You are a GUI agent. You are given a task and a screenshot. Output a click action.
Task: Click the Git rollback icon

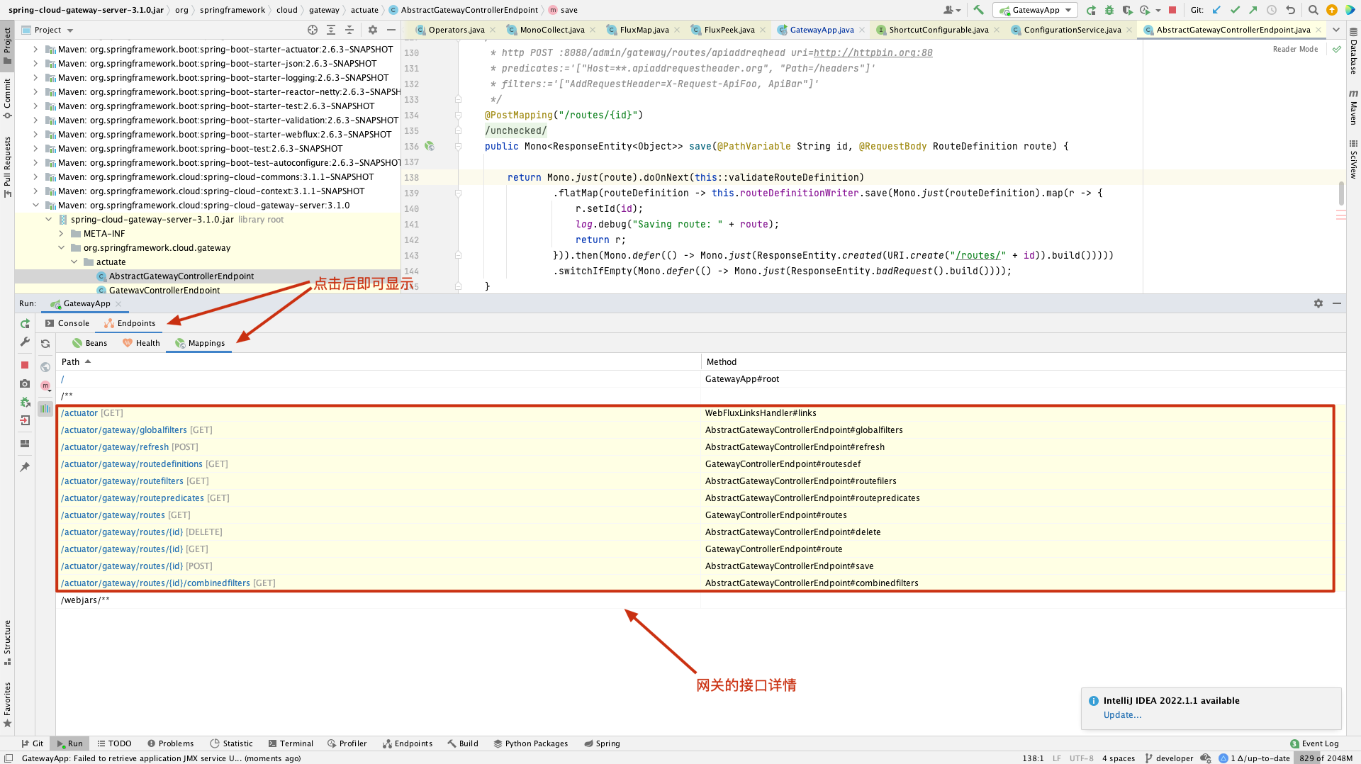click(1290, 10)
